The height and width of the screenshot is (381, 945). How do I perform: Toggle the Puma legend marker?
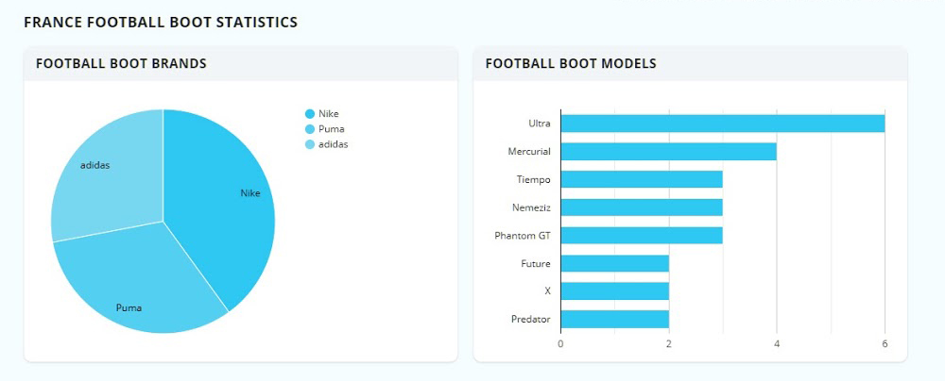tap(310, 129)
